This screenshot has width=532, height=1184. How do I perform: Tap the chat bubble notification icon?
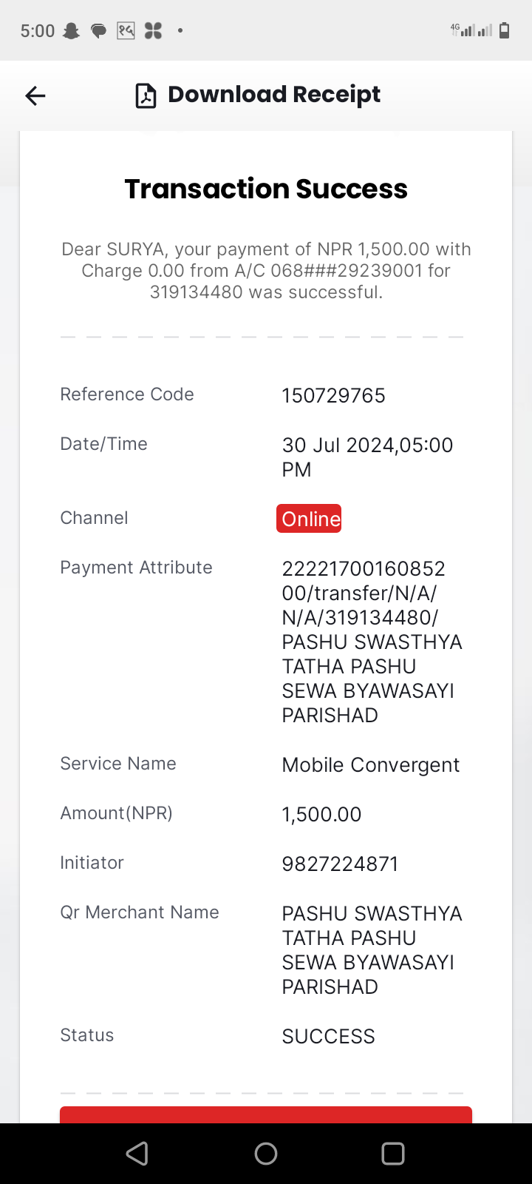pos(98,31)
